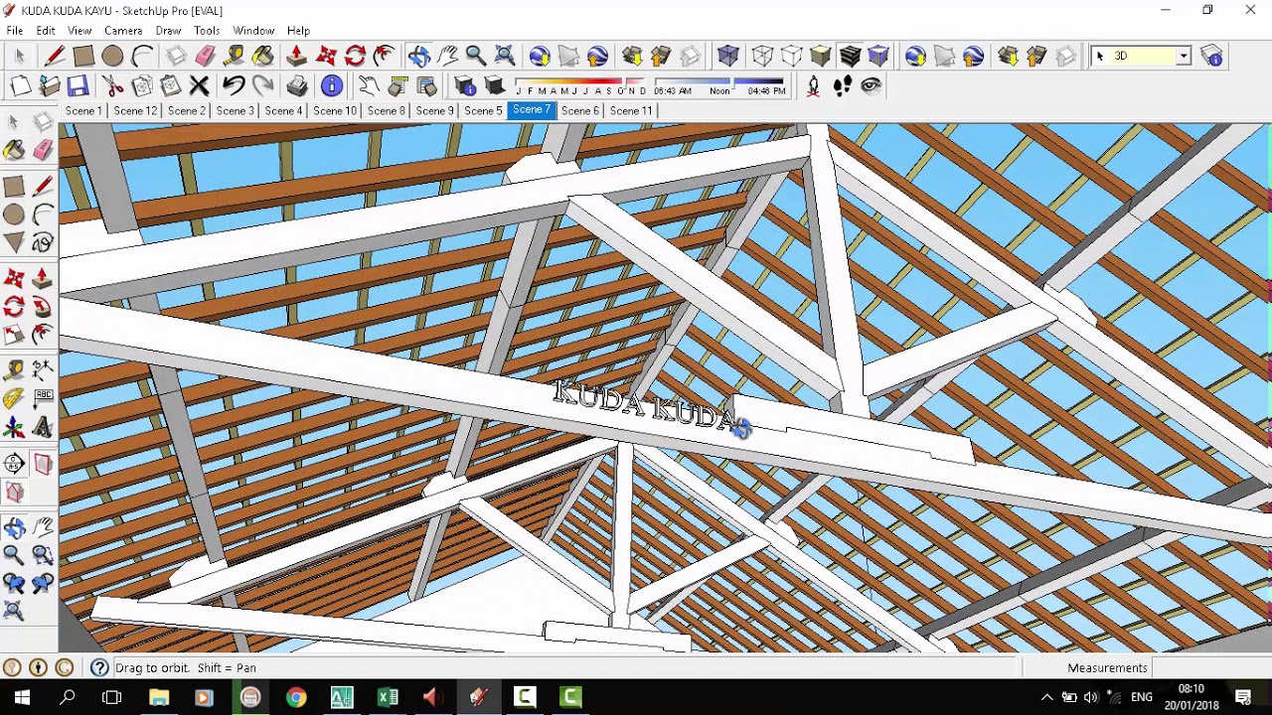Select the Freehand drawing tool
Viewport: 1272px width, 715px height.
pyautogui.click(x=43, y=241)
